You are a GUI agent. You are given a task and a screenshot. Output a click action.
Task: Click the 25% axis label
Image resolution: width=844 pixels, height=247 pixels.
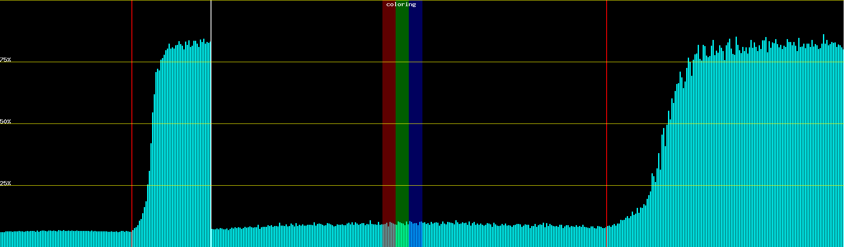pos(5,183)
